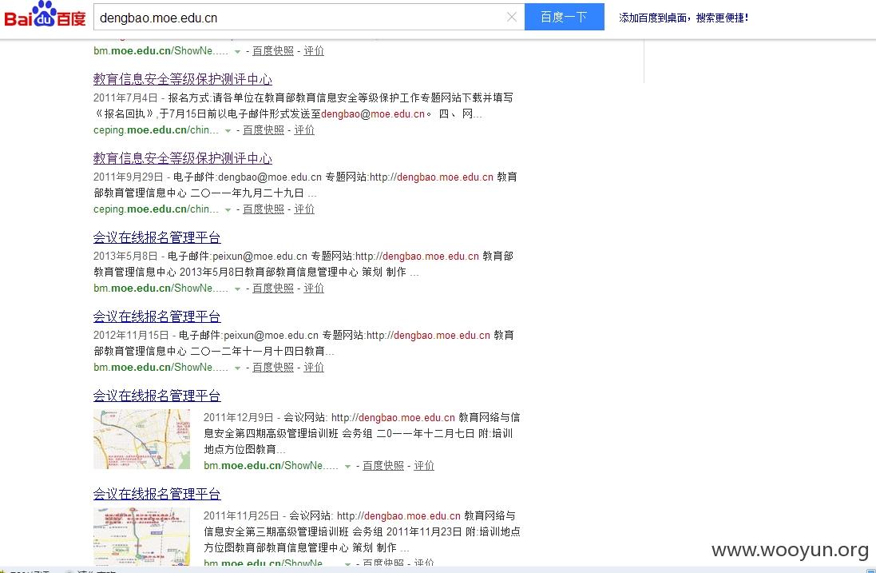Screen dimensions: 876x573
Task: Click 评价 for the topmost bm.moe.edu.cn result
Action: coord(314,51)
